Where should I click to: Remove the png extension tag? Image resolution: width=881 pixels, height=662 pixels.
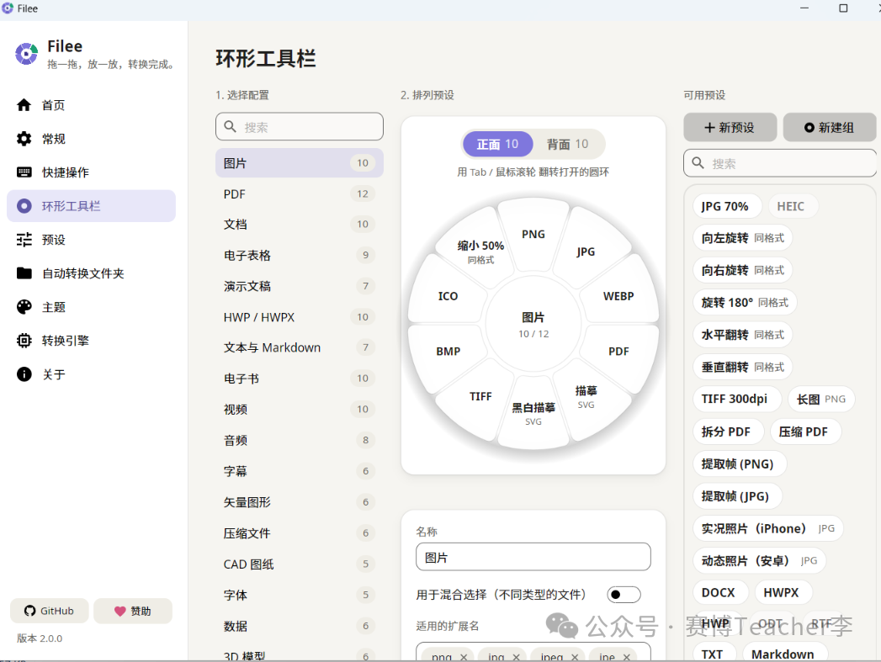tap(464, 656)
